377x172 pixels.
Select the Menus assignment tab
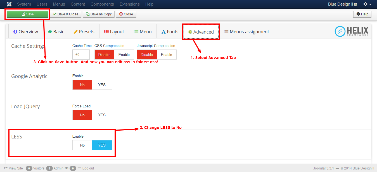coord(246,32)
